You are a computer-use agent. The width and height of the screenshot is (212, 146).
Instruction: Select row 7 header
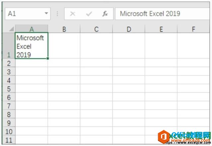[x=9, y=105]
